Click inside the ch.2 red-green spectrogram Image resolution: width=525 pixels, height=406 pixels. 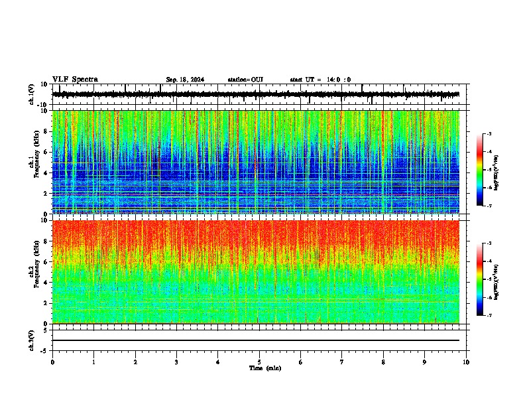point(256,272)
